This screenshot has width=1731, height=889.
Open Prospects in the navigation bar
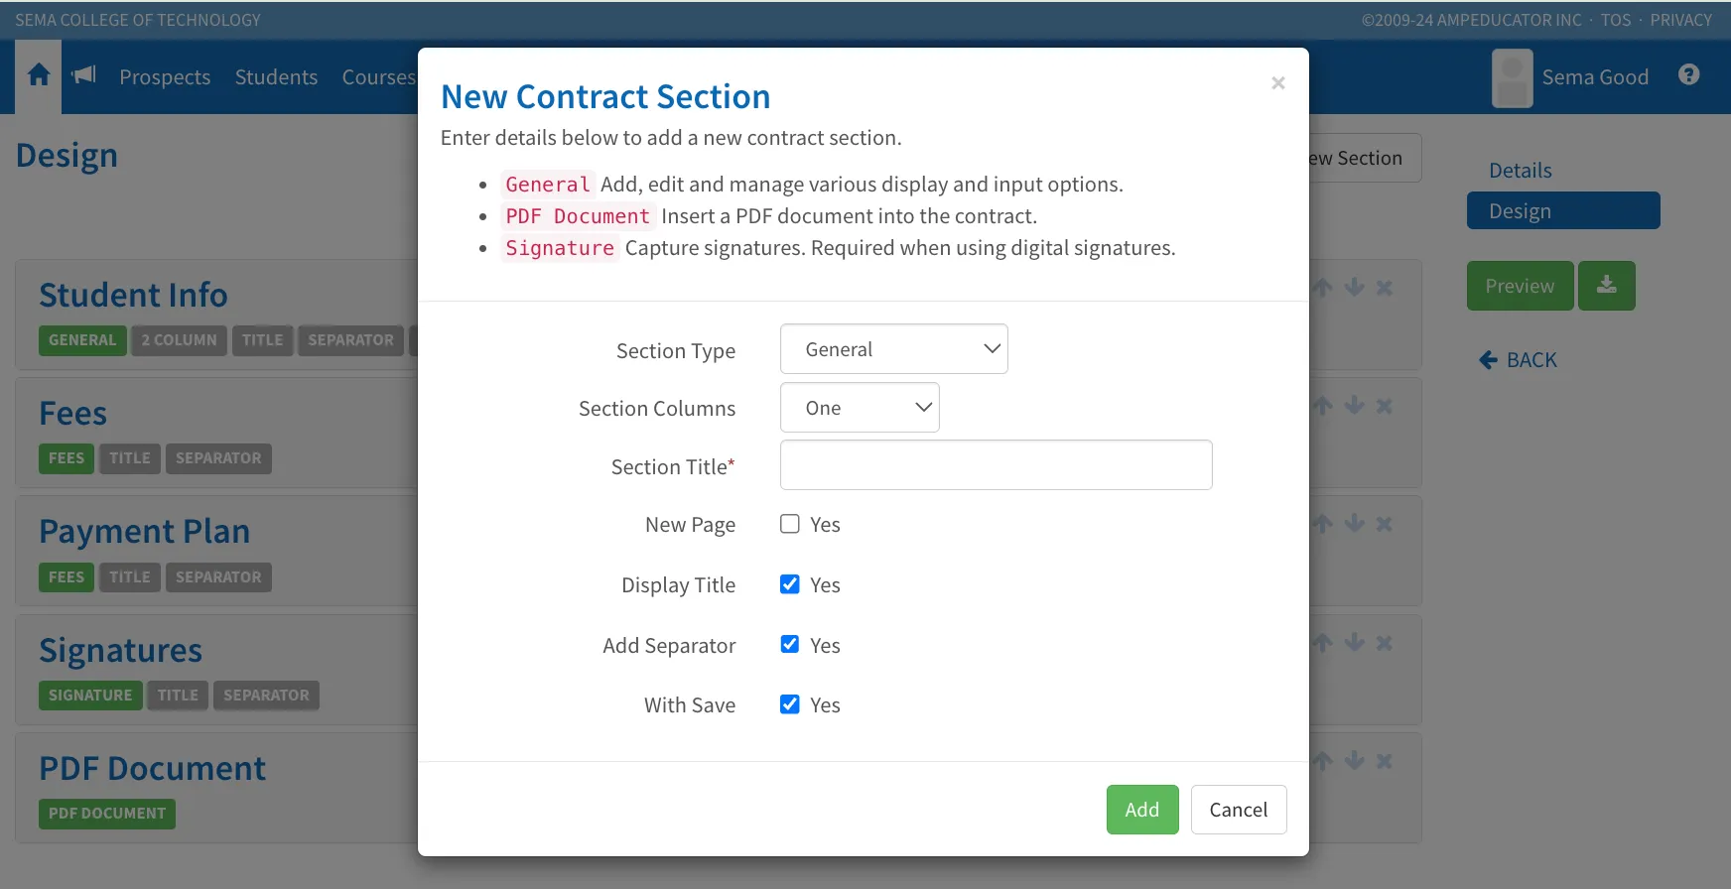[x=165, y=76]
